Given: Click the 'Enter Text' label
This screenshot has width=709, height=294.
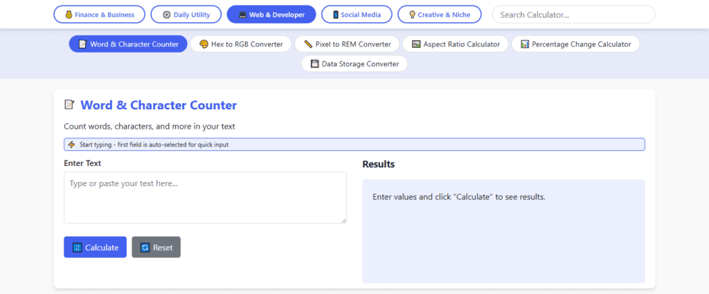Looking at the screenshot, I should pos(82,163).
